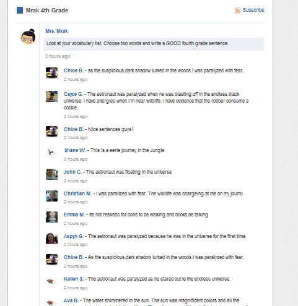Click Christian M.'s avatar photo
Image resolution: width=298 pixels, height=306 pixels.
[51, 196]
